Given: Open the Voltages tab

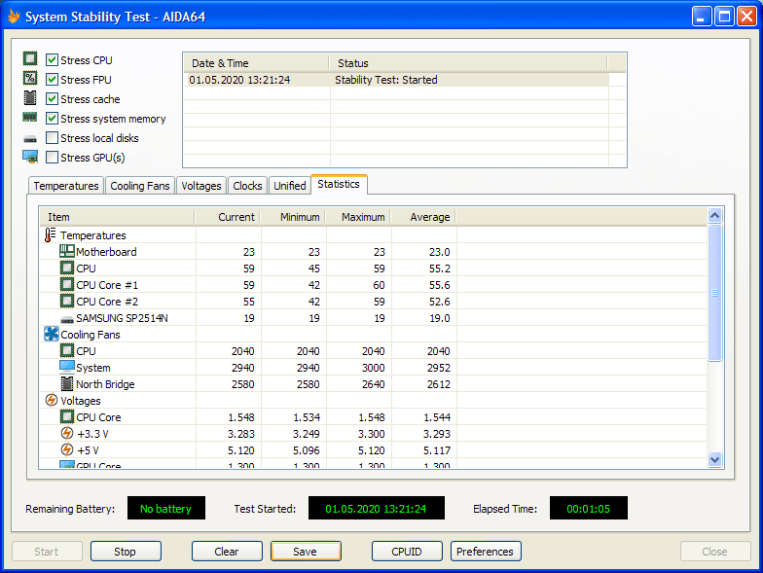Looking at the screenshot, I should tap(201, 186).
